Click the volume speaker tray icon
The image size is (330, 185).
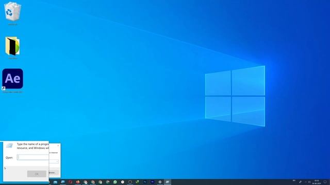point(309,182)
